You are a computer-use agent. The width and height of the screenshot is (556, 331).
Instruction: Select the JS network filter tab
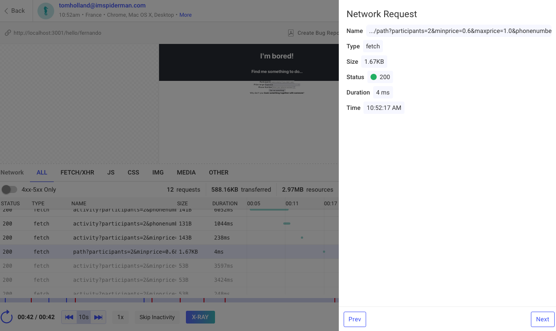(x=111, y=172)
